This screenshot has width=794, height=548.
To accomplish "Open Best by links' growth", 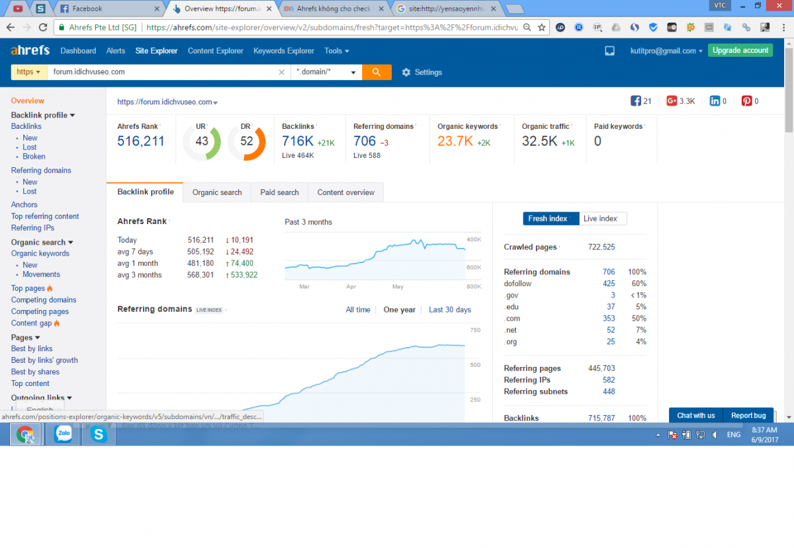I will (x=44, y=360).
